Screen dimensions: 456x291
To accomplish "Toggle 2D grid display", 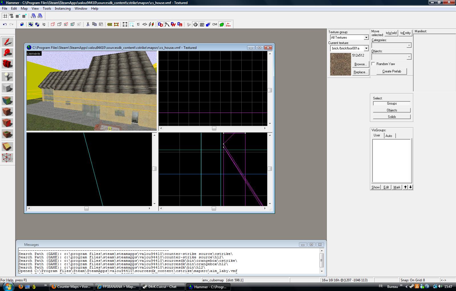I will pos(5,16).
